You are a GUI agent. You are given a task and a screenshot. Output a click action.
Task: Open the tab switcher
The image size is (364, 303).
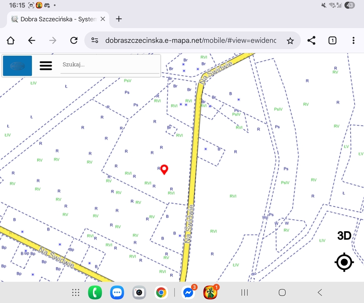[x=332, y=40]
